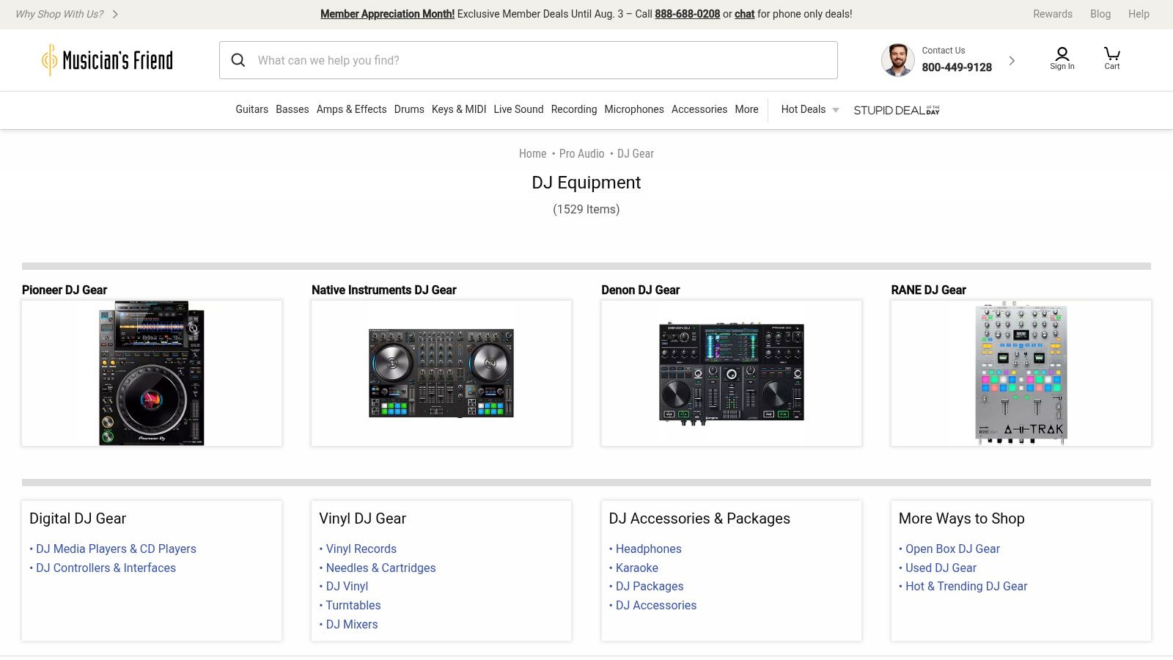Open DJ Packages category
The width and height of the screenshot is (1173, 660).
(650, 586)
